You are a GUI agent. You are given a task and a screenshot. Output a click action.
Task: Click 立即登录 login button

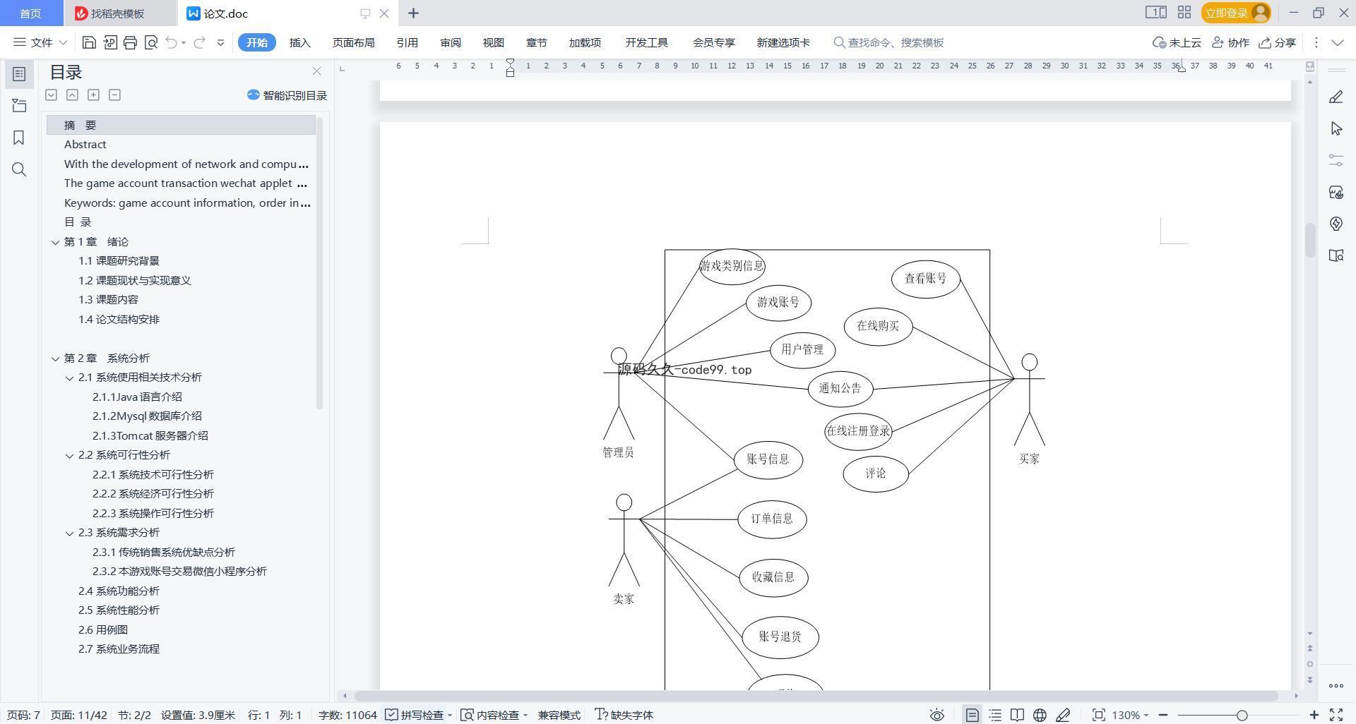pos(1236,13)
